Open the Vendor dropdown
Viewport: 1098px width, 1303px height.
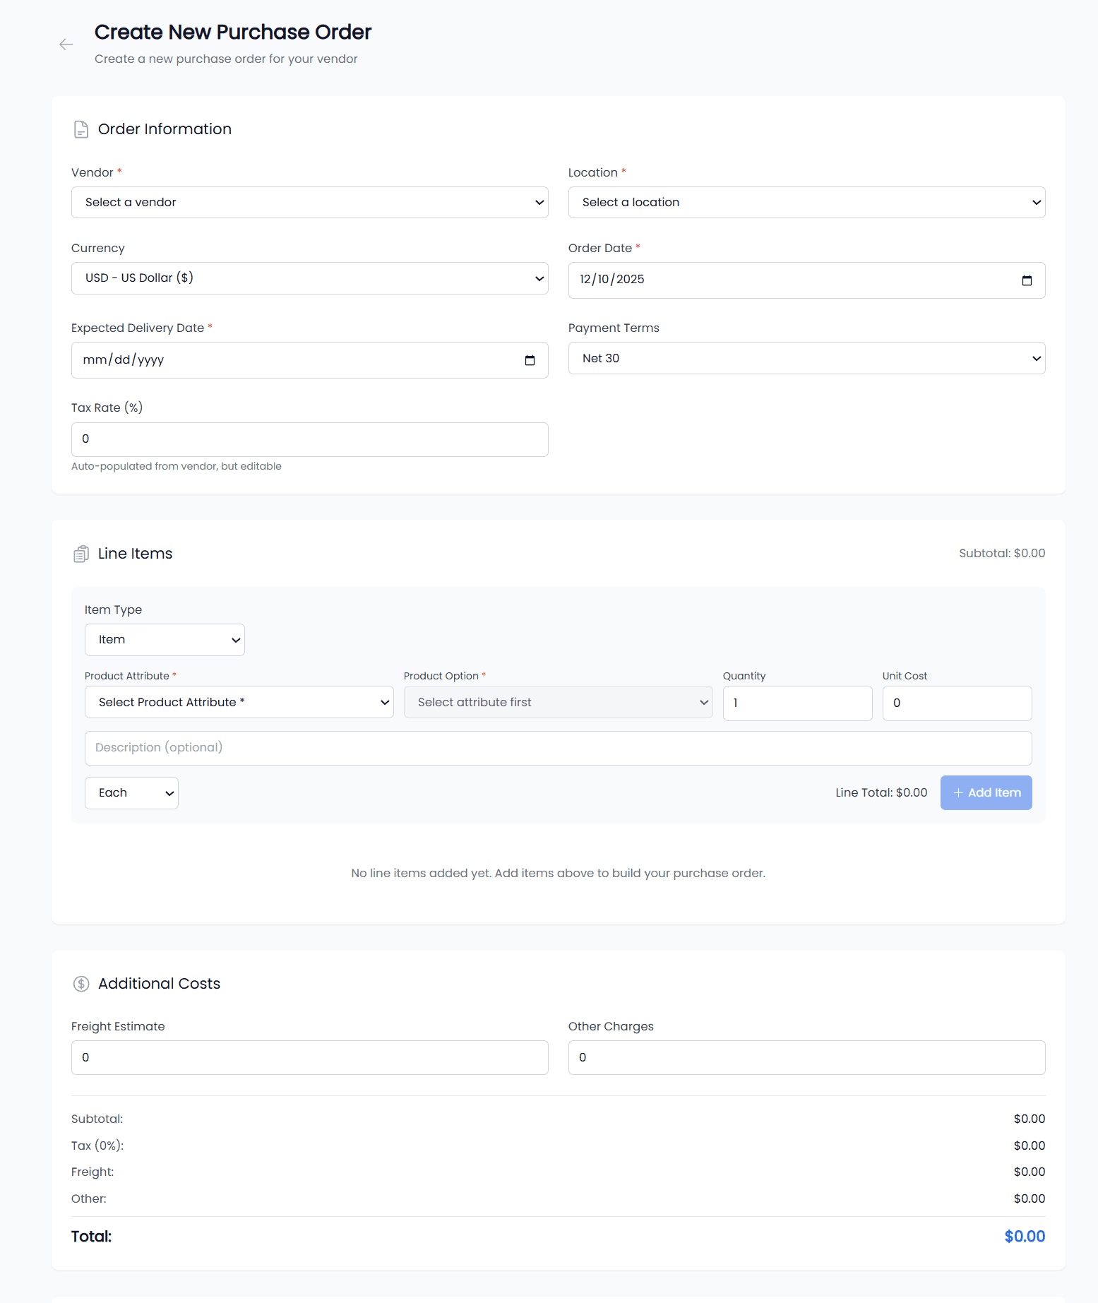[310, 203]
